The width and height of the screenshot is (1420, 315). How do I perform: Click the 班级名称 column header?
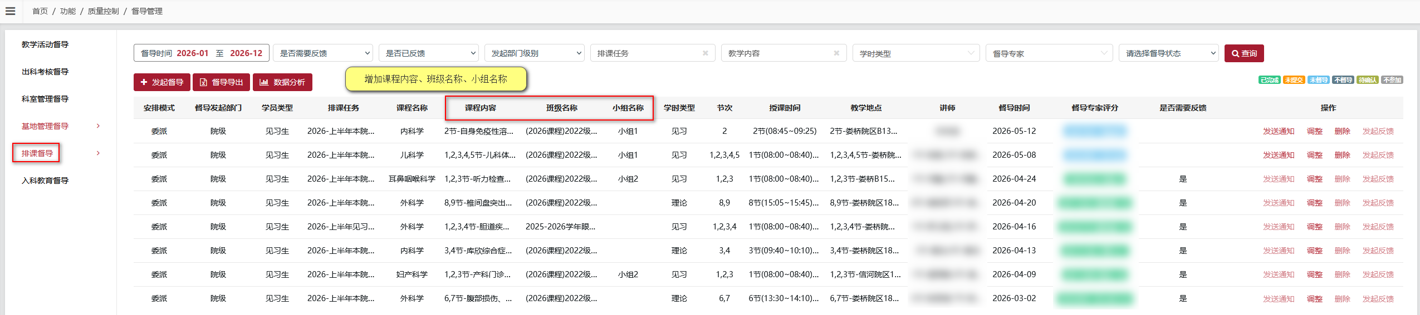pyautogui.click(x=562, y=108)
